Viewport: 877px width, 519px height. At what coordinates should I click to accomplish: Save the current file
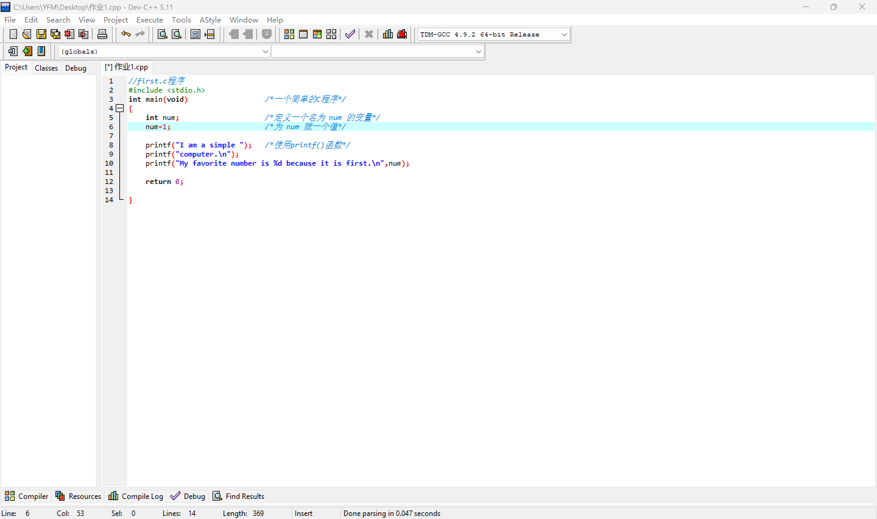point(41,34)
